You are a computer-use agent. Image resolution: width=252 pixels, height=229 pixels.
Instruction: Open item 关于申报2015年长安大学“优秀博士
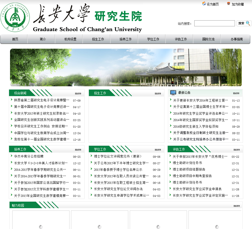pyautogui.click(x=200, y=157)
